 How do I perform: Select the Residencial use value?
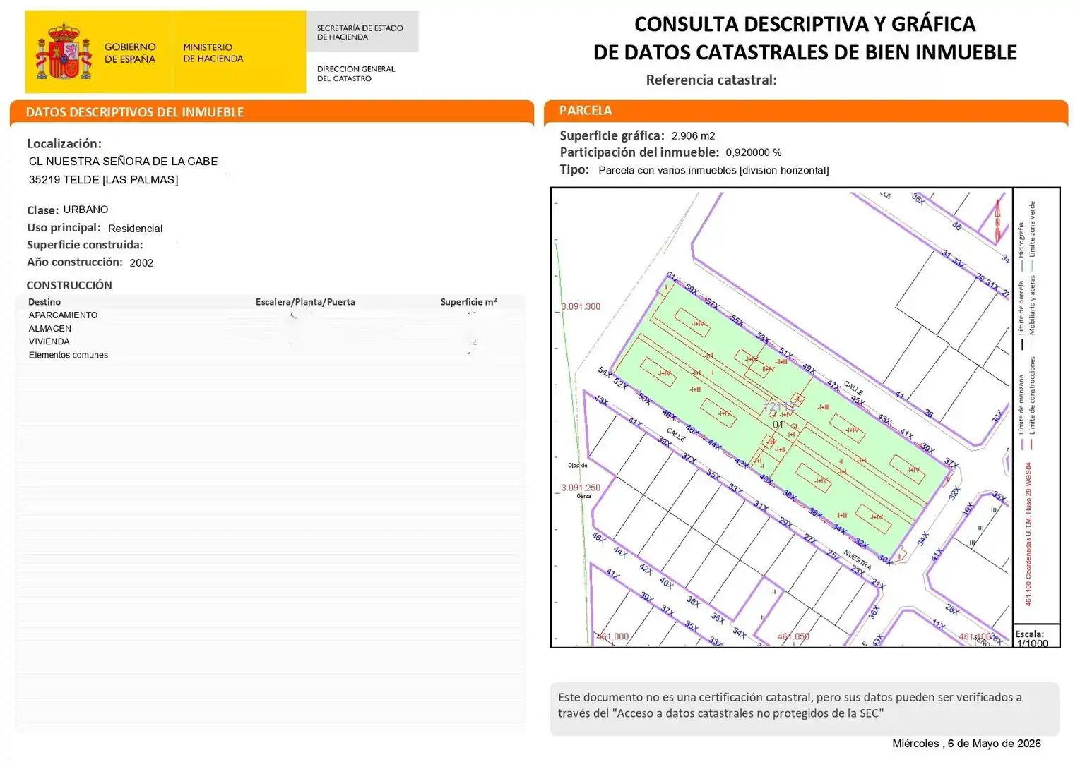135,229
